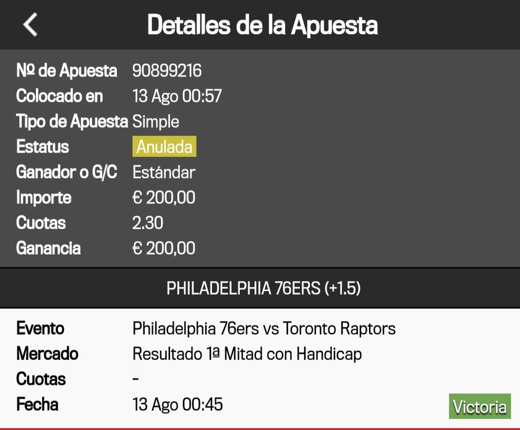Click the placed time 13 Ago 00:57
The image size is (520, 430).
coord(177,96)
